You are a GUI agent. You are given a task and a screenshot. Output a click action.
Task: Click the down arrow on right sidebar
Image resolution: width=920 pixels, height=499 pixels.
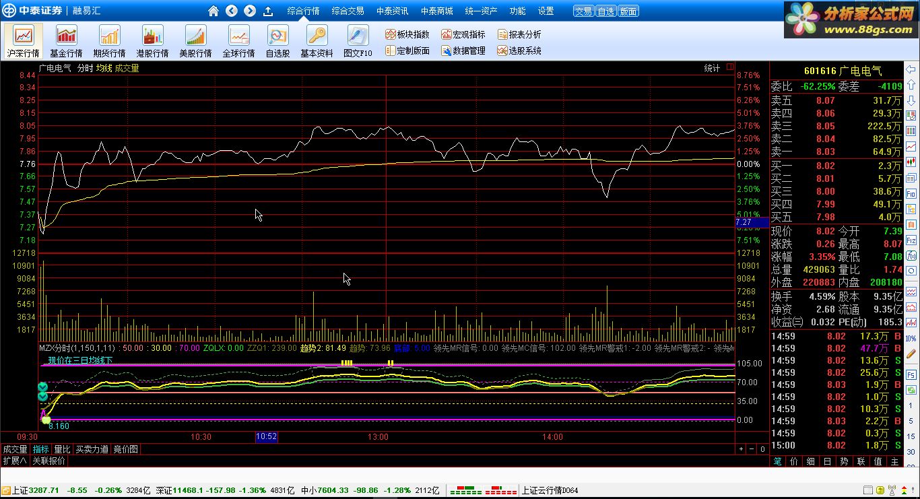point(912,100)
